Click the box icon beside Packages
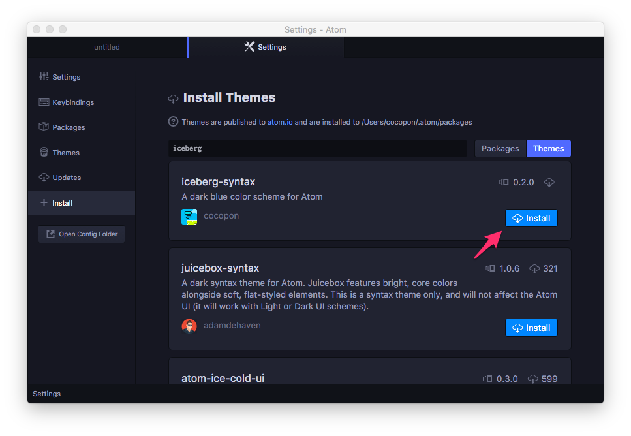Image resolution: width=631 pixels, height=436 pixels. click(44, 127)
